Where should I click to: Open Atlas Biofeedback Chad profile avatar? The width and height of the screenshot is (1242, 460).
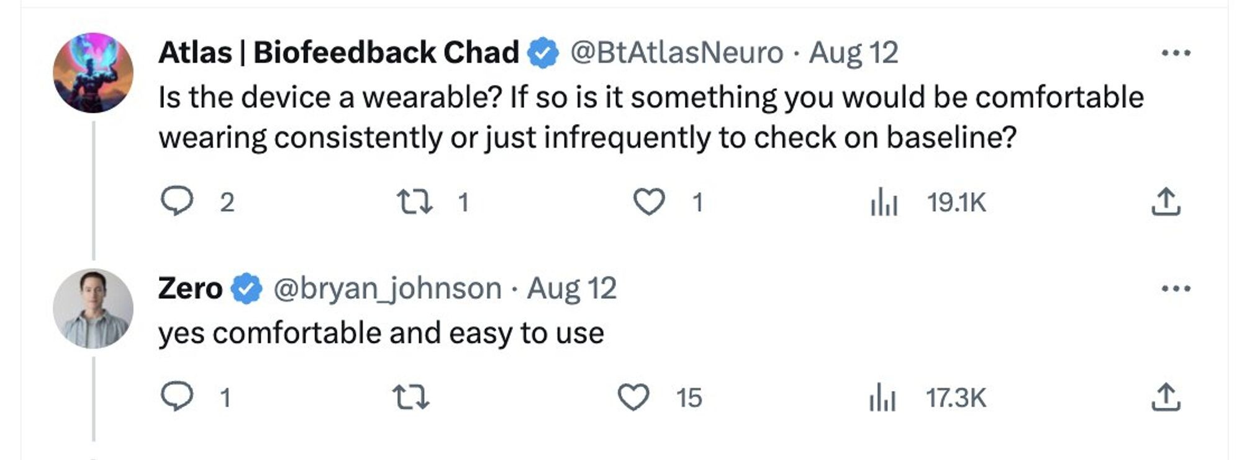point(93,73)
